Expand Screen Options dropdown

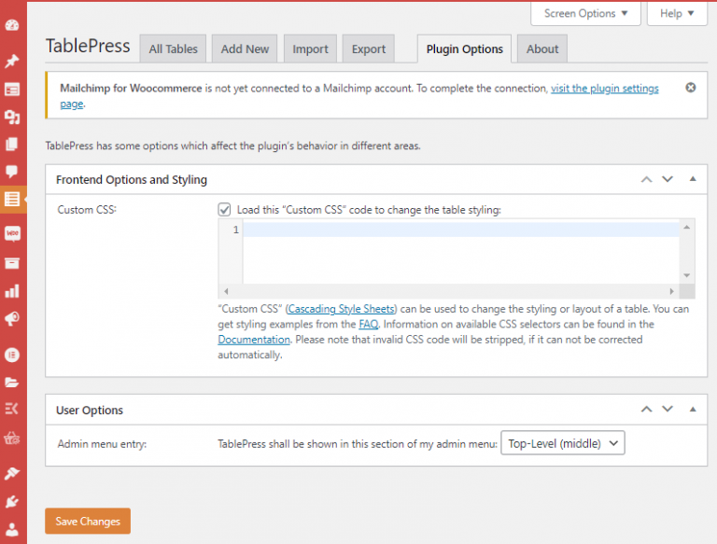click(x=585, y=14)
